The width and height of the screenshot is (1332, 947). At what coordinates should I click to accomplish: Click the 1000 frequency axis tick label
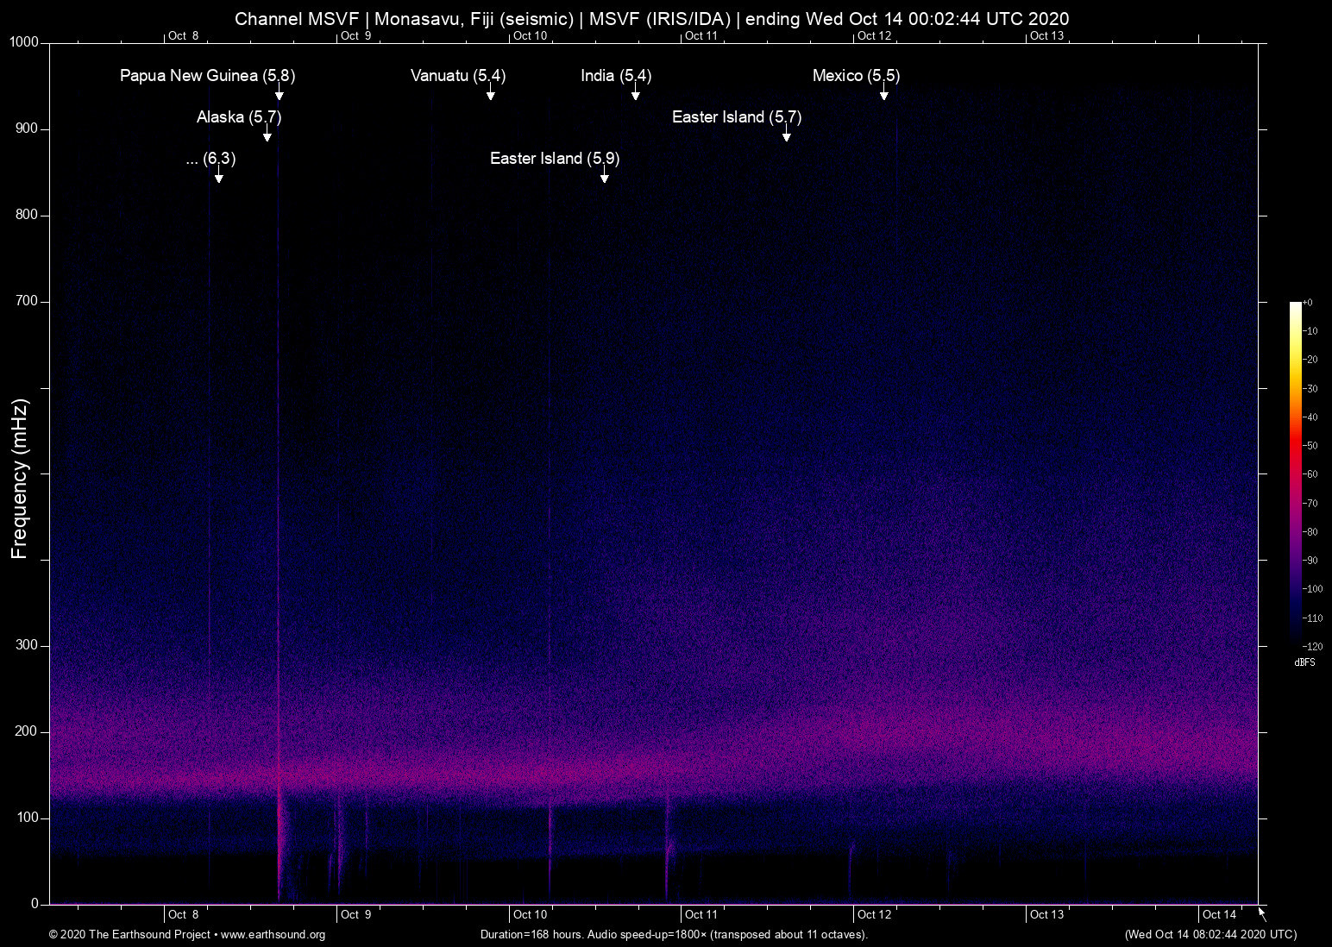point(23,42)
